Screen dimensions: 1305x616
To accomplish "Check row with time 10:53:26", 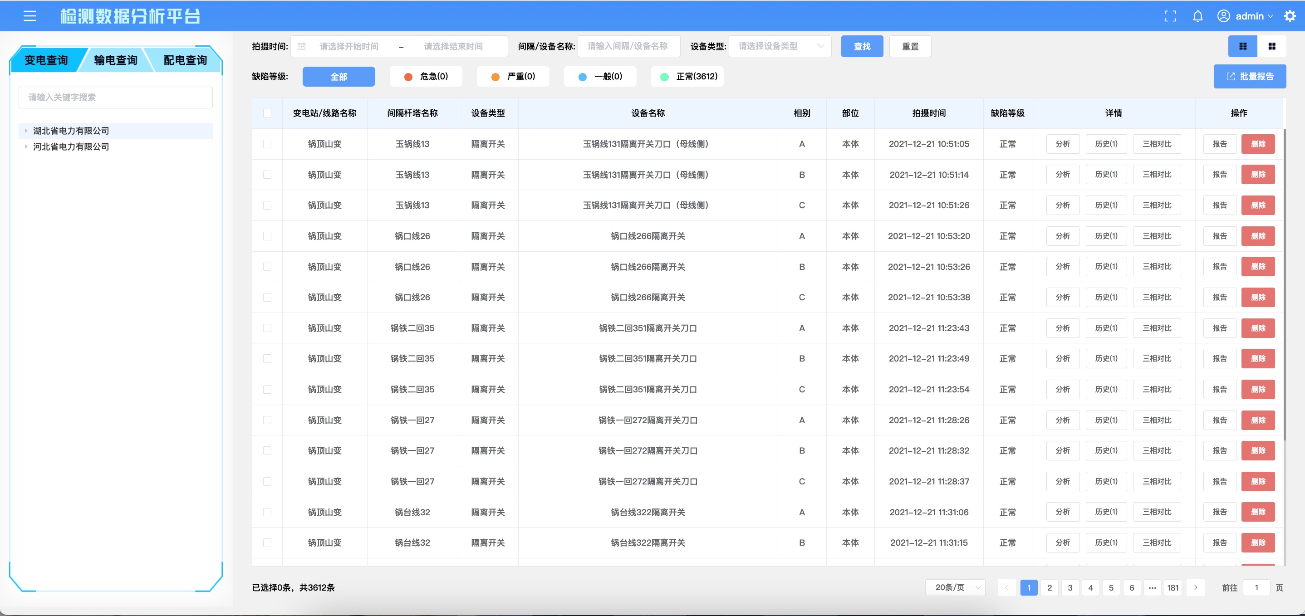I will tap(267, 267).
